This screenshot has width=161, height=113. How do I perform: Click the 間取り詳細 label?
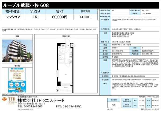105,42
